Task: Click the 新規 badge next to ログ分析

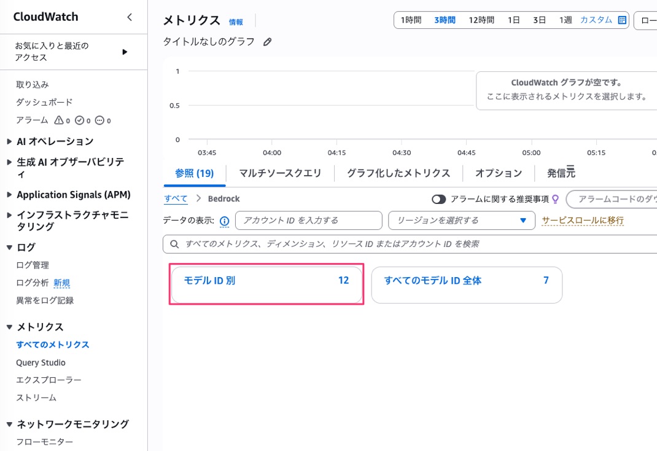Action: click(61, 283)
